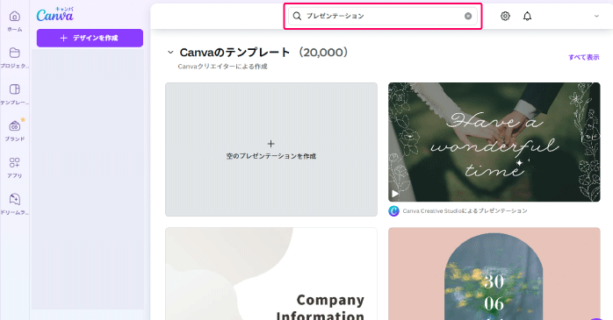Viewport: 613px width, 320px height.
Task: Collapse the Canvaのテンプレート section chevron
Action: click(x=170, y=52)
